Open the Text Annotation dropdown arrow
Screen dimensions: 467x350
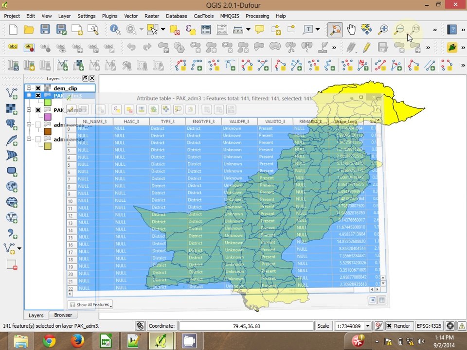(318, 30)
